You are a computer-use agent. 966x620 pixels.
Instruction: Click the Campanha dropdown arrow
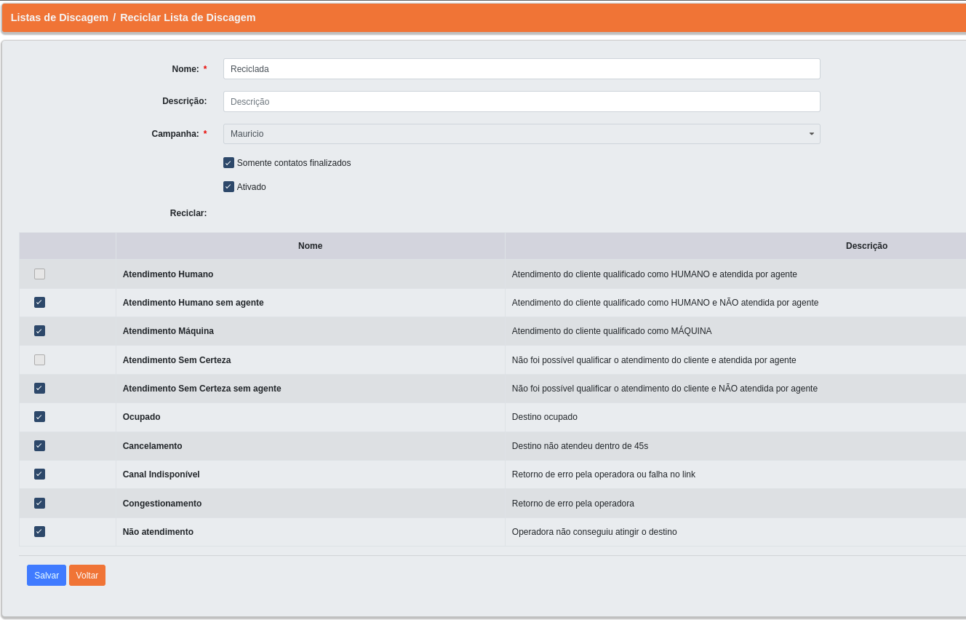point(811,134)
